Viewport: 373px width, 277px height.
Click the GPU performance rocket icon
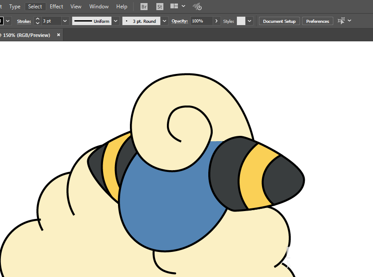pyautogui.click(x=197, y=7)
